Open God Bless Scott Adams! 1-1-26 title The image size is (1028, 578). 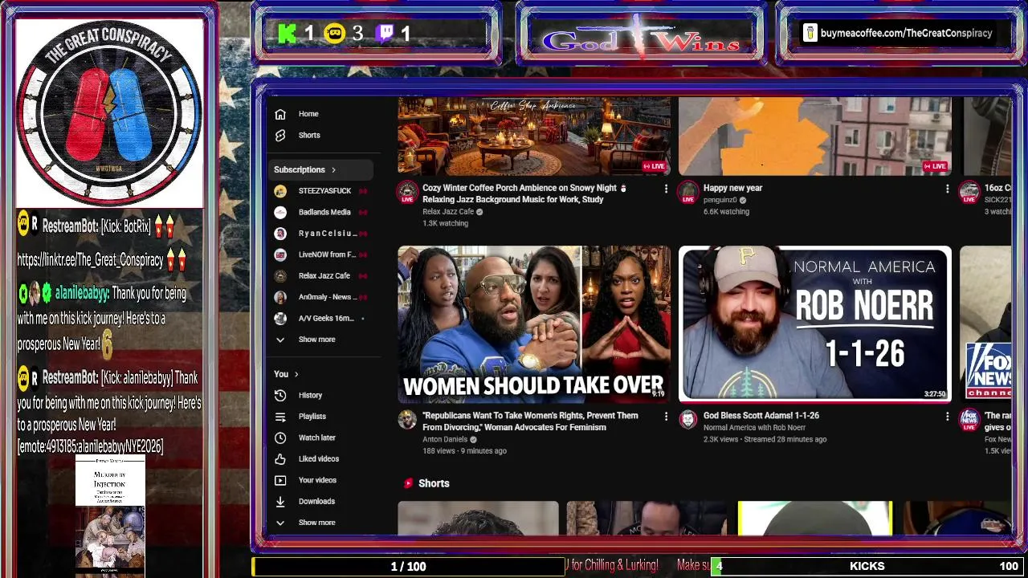pyautogui.click(x=761, y=416)
